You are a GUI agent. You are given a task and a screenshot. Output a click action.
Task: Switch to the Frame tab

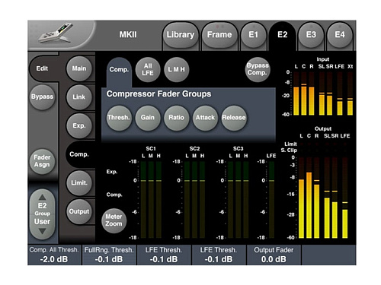click(x=219, y=35)
